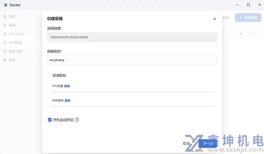Maximize the Docker window
The width and height of the screenshot is (264, 154).
tap(248, 5)
